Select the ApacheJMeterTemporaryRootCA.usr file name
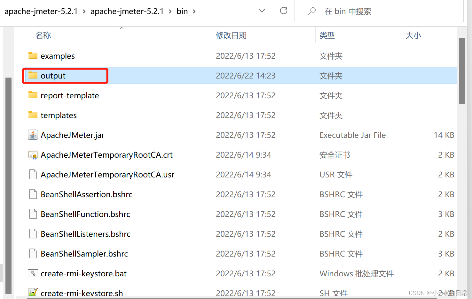Image resolution: width=472 pixels, height=299 pixels. 107,175
